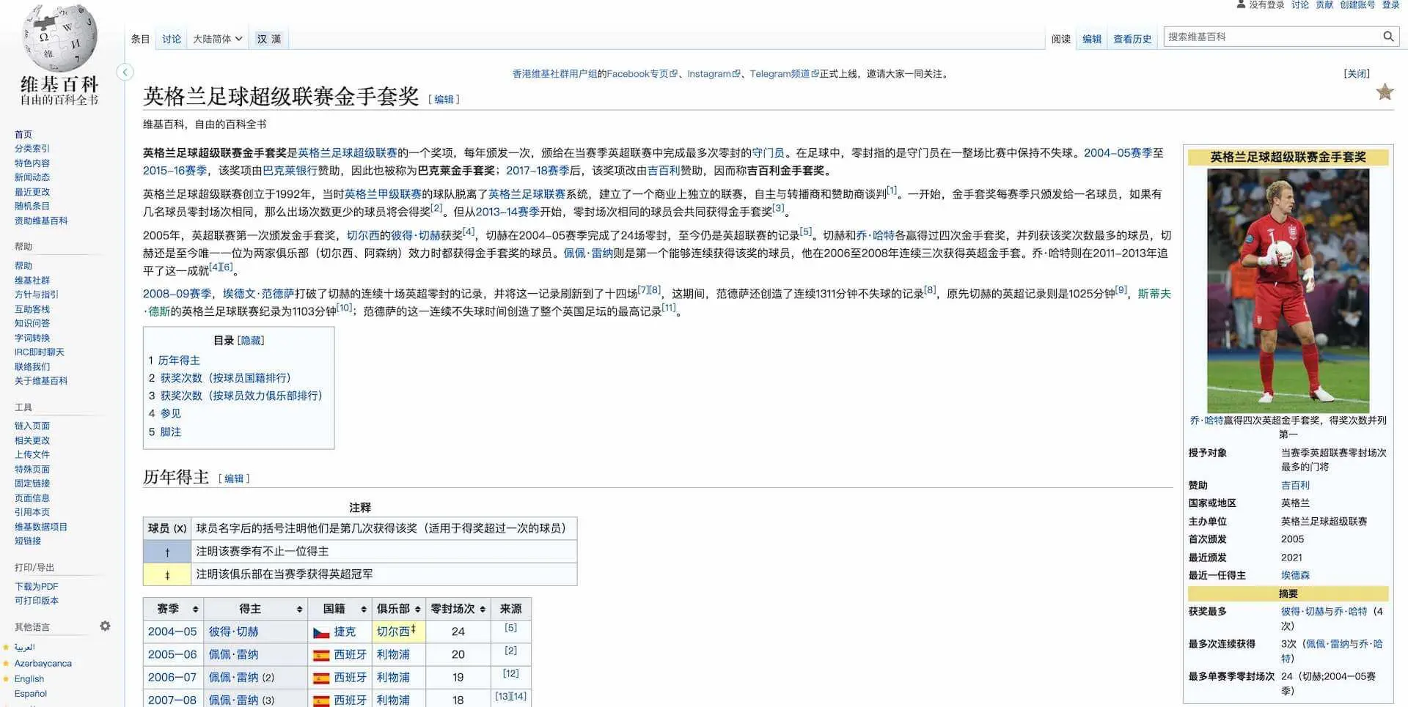Click the Wikipedia globe logo
This screenshot has width=1408, height=707.
[x=59, y=37]
